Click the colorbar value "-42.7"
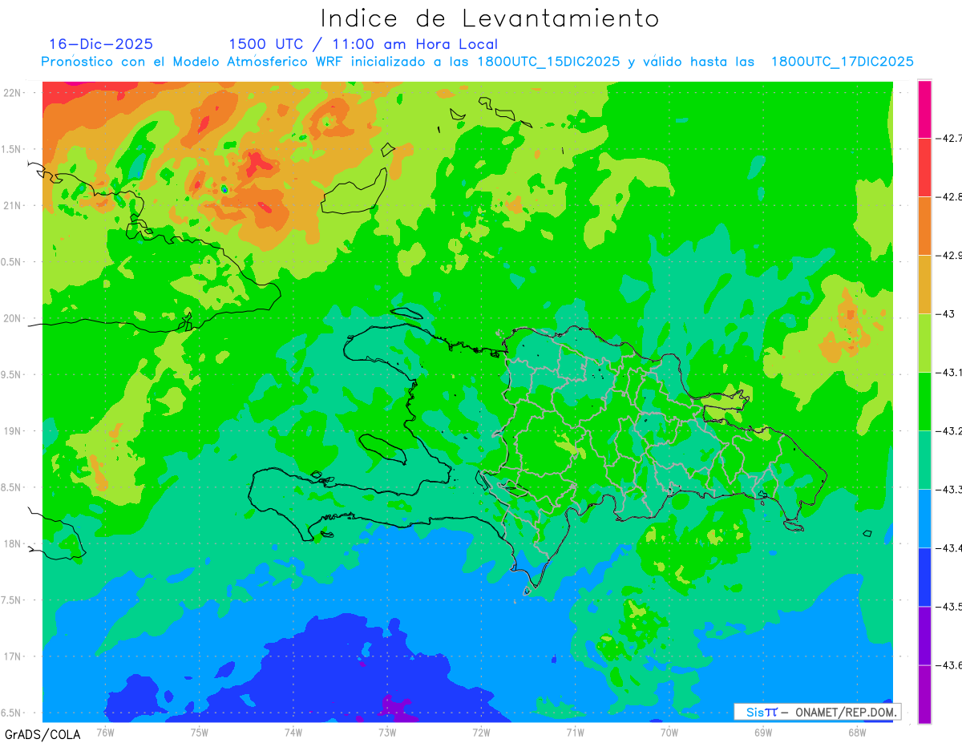This screenshot has width=962, height=743. [951, 139]
